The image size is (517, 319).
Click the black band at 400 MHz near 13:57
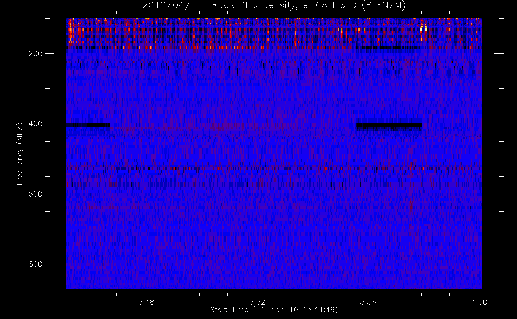tap(389, 125)
